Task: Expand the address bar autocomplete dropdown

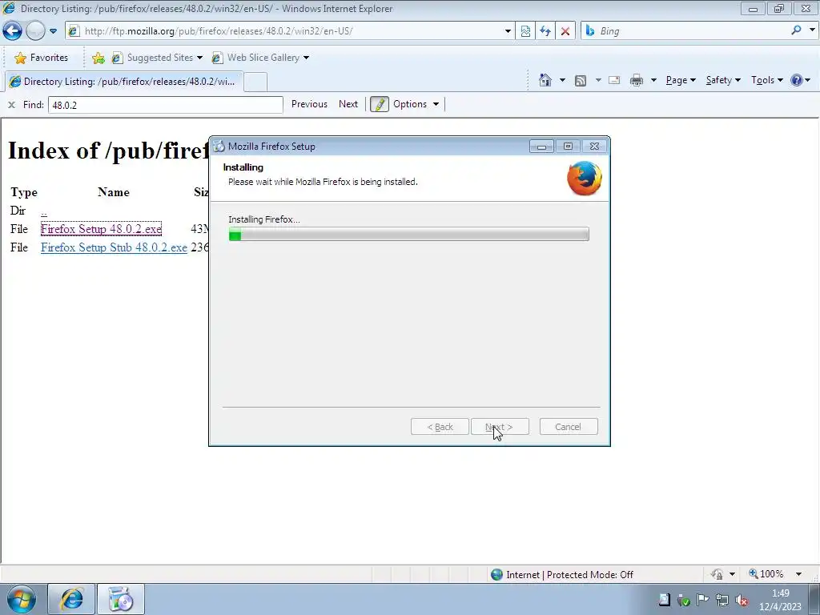Action: click(x=507, y=31)
